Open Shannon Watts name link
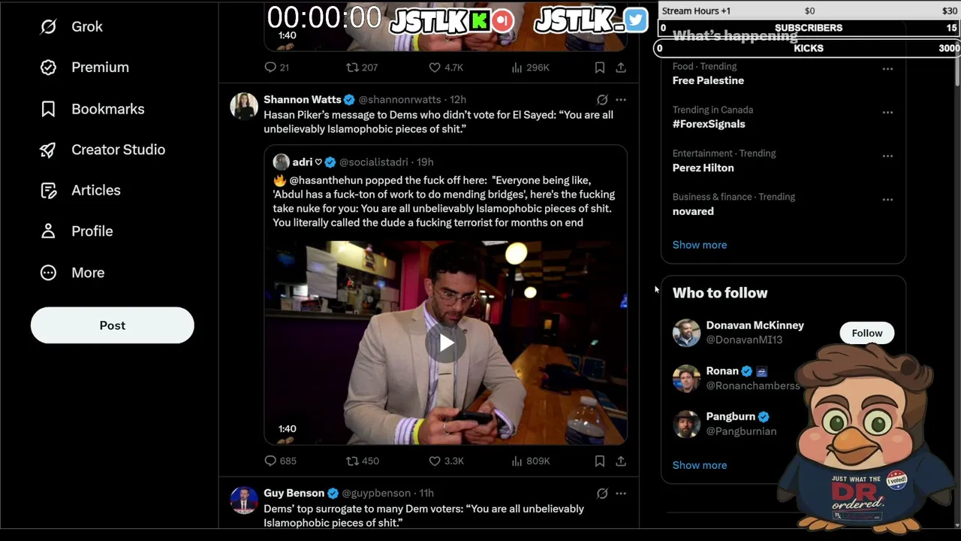 click(303, 99)
